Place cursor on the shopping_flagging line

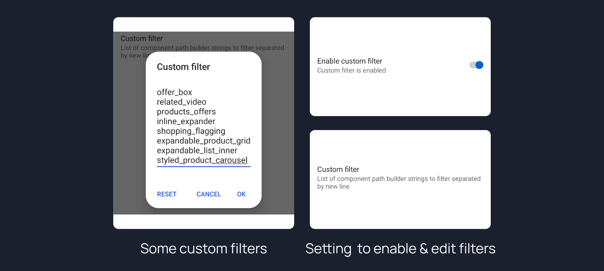tap(191, 131)
